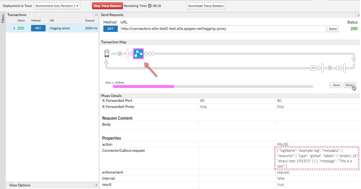Select the /logging-proxy transaction row
Viewport: 361px width, 189px height.
point(52,28)
